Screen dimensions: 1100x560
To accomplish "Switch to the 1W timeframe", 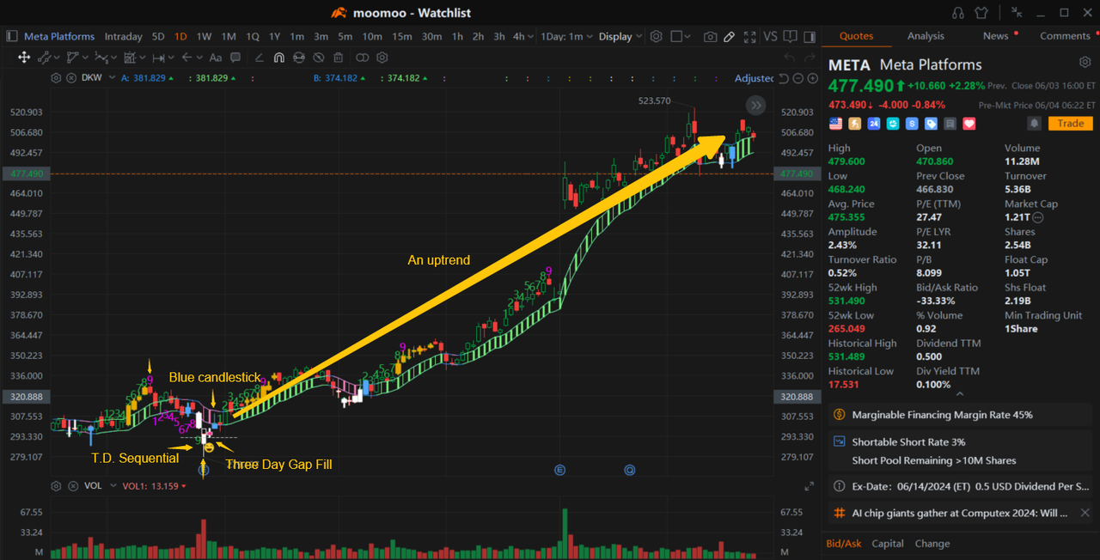I will pyautogui.click(x=204, y=36).
